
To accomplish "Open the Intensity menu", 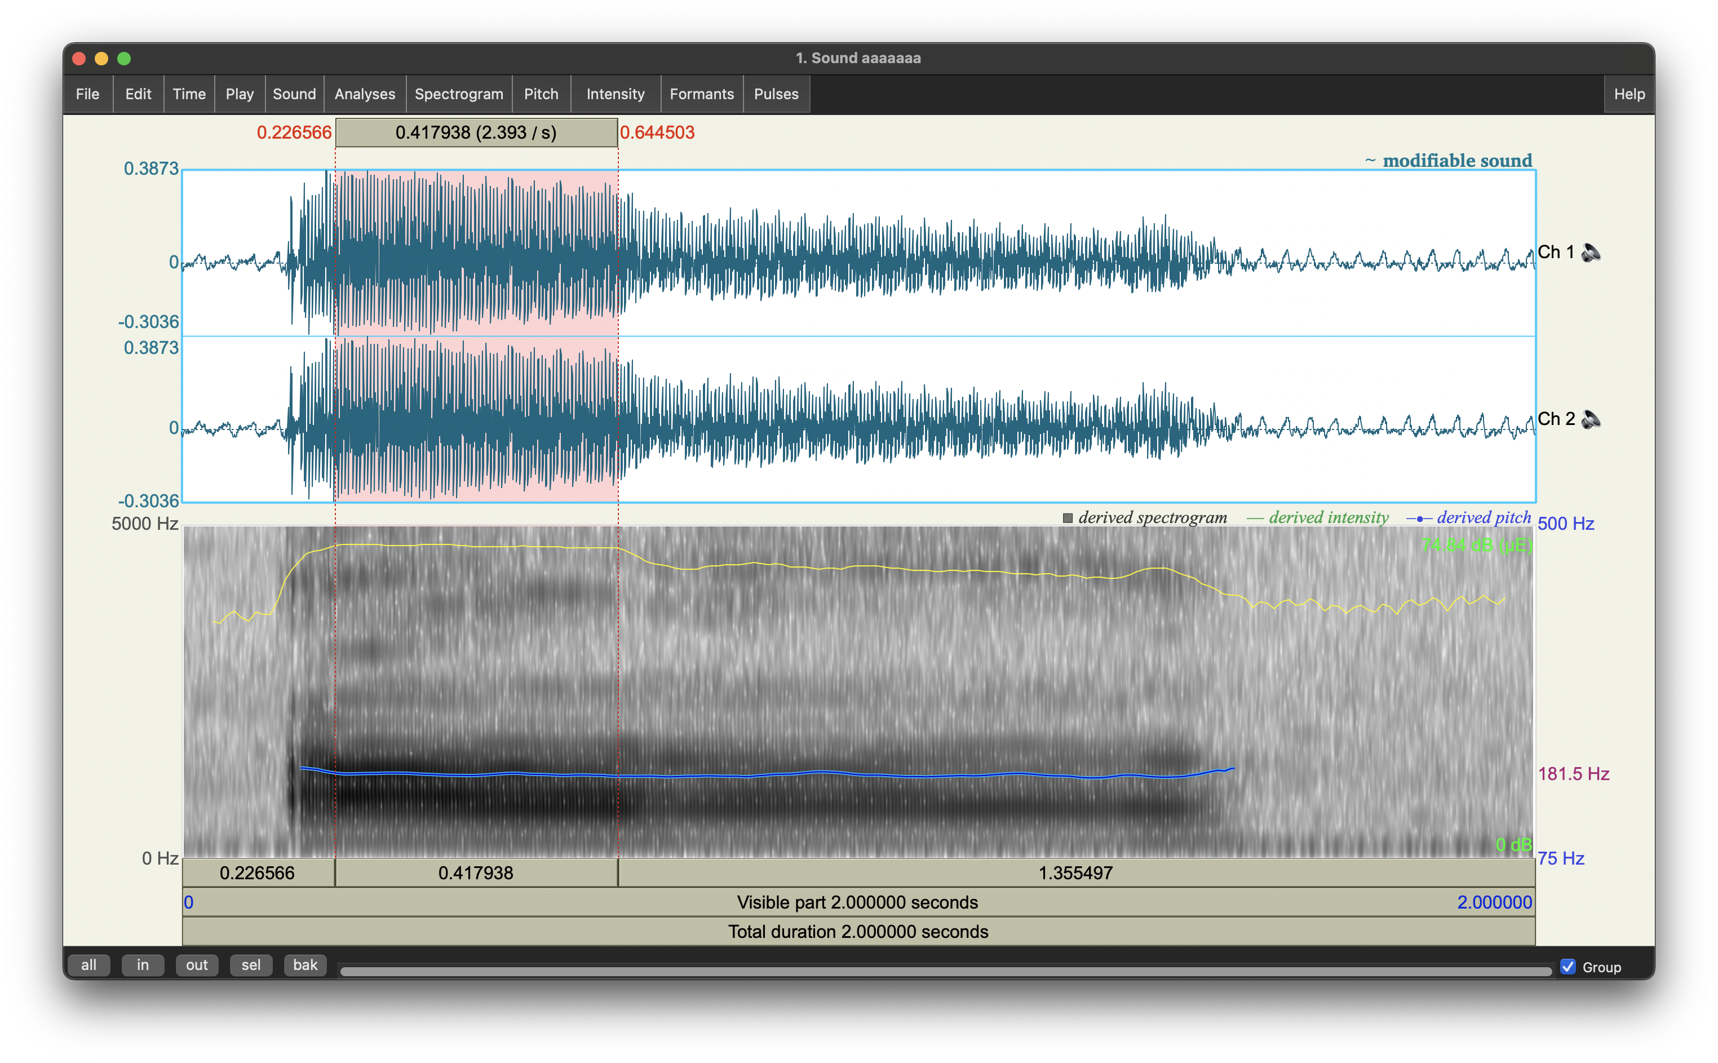I will click(615, 94).
